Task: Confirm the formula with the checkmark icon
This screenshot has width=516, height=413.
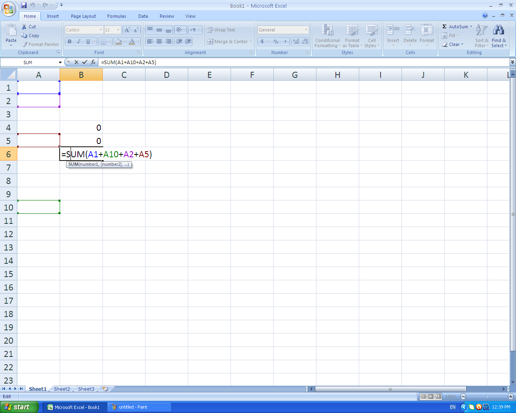Action: [85, 62]
